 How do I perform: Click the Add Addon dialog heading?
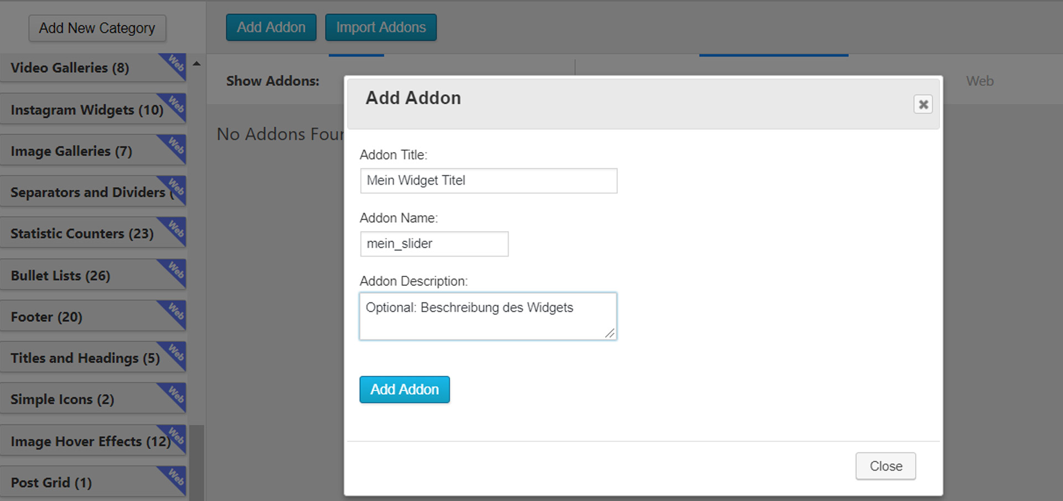(x=413, y=98)
